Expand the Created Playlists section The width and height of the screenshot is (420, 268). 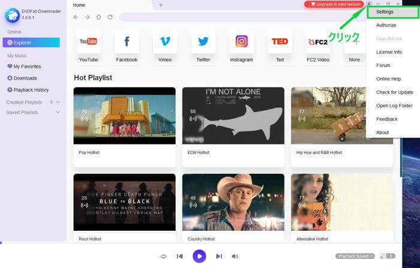point(58,103)
